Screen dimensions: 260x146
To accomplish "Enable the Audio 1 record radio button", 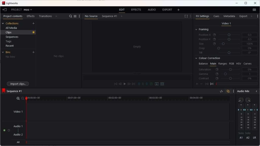I will (x=4, y=130).
